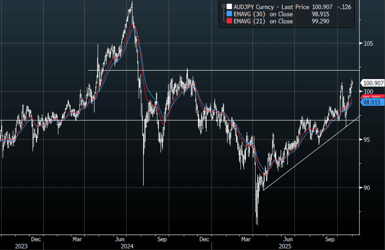Click the red EMA price tag on axis

(x=373, y=97)
